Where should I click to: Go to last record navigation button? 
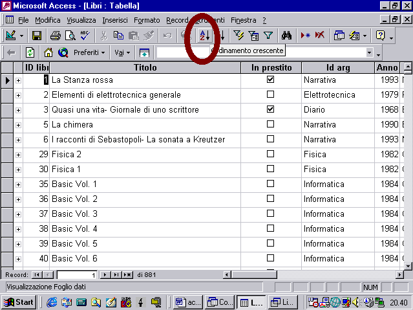(116, 275)
